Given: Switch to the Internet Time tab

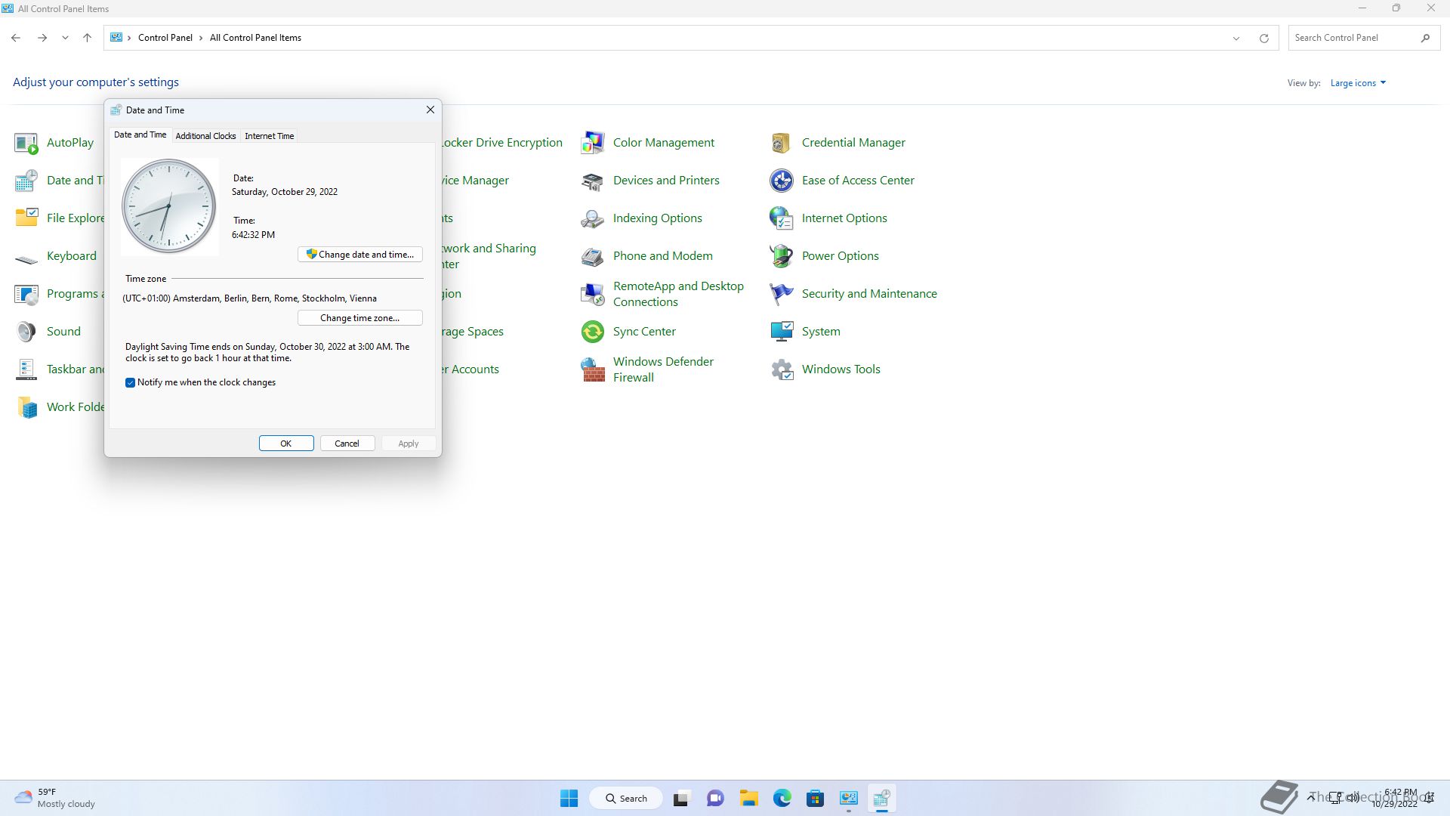Looking at the screenshot, I should pyautogui.click(x=269, y=136).
